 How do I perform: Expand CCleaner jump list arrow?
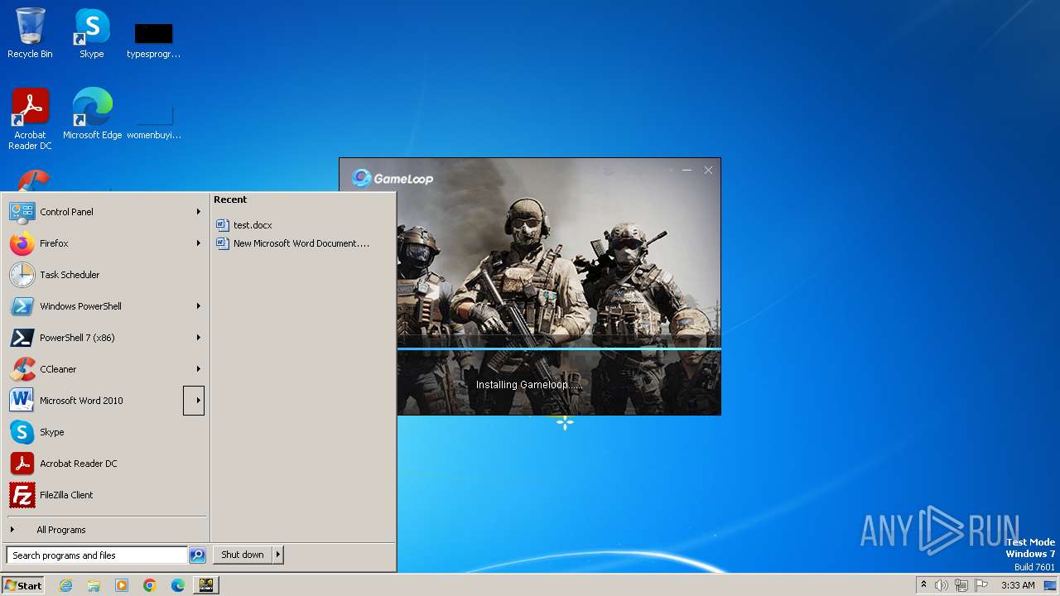(x=198, y=369)
